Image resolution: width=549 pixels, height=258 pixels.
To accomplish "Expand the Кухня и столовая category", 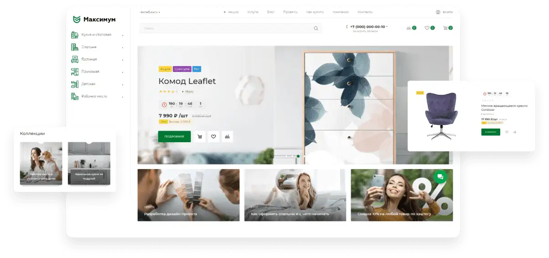I will pos(123,35).
